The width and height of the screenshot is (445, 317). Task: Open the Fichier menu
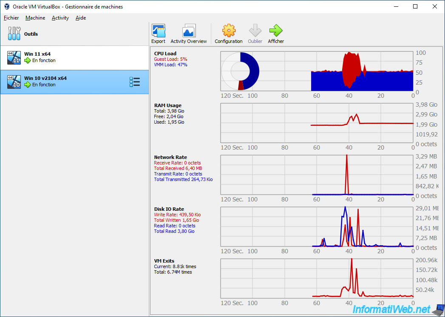coord(11,18)
